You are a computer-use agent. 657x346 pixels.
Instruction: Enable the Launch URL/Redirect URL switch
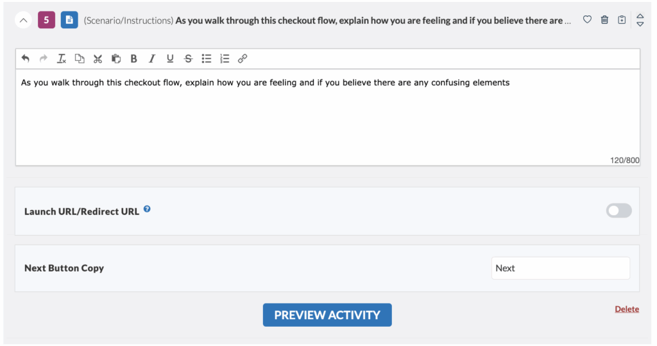[619, 211]
